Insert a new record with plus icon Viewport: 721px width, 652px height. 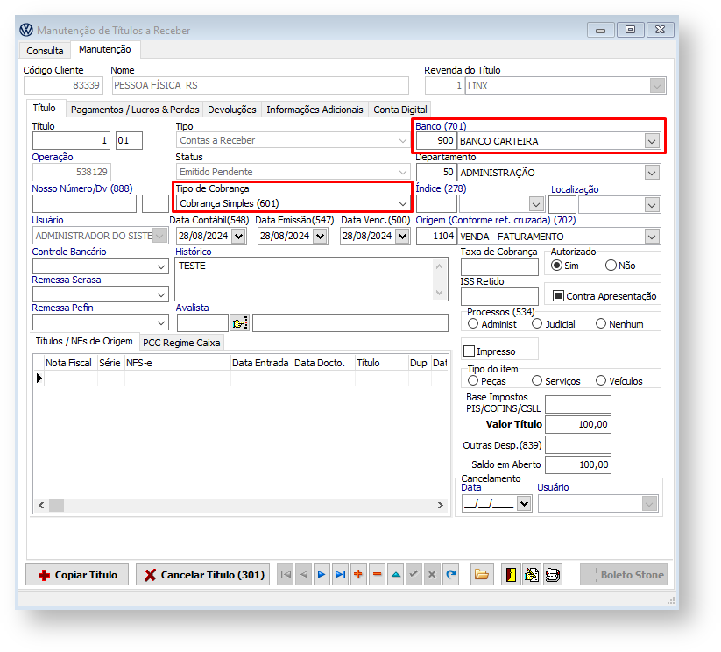(x=358, y=574)
